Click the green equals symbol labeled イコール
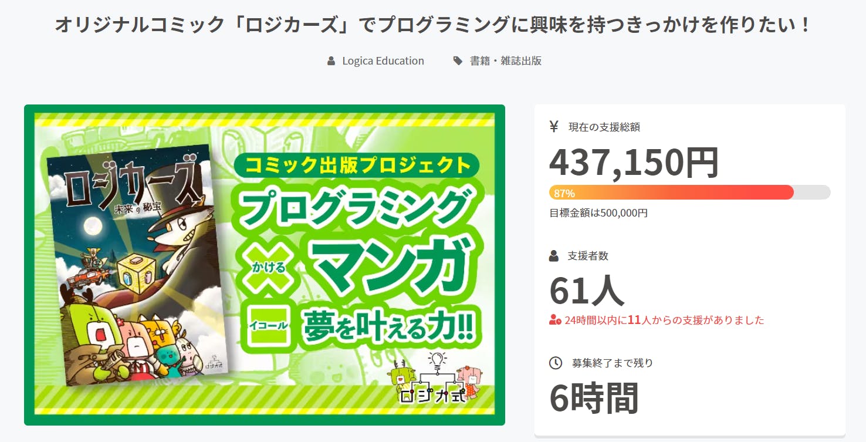 tap(269, 324)
